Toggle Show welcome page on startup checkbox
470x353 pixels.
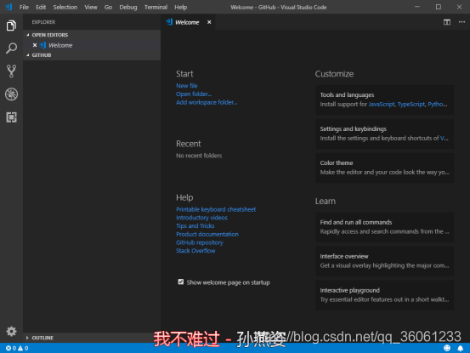pos(180,282)
